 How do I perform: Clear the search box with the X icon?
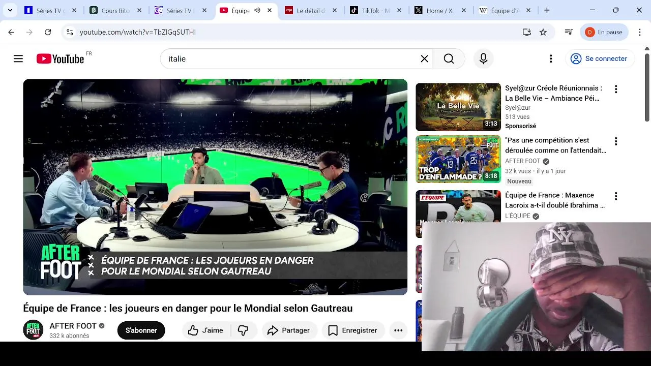point(424,59)
